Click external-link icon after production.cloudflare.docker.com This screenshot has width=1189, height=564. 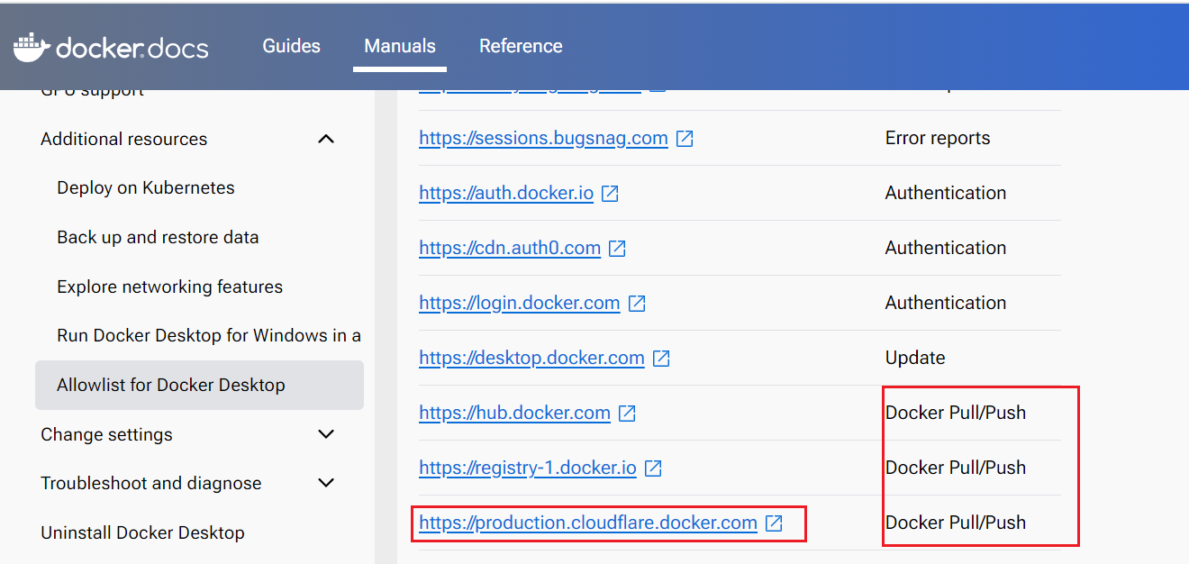(774, 523)
